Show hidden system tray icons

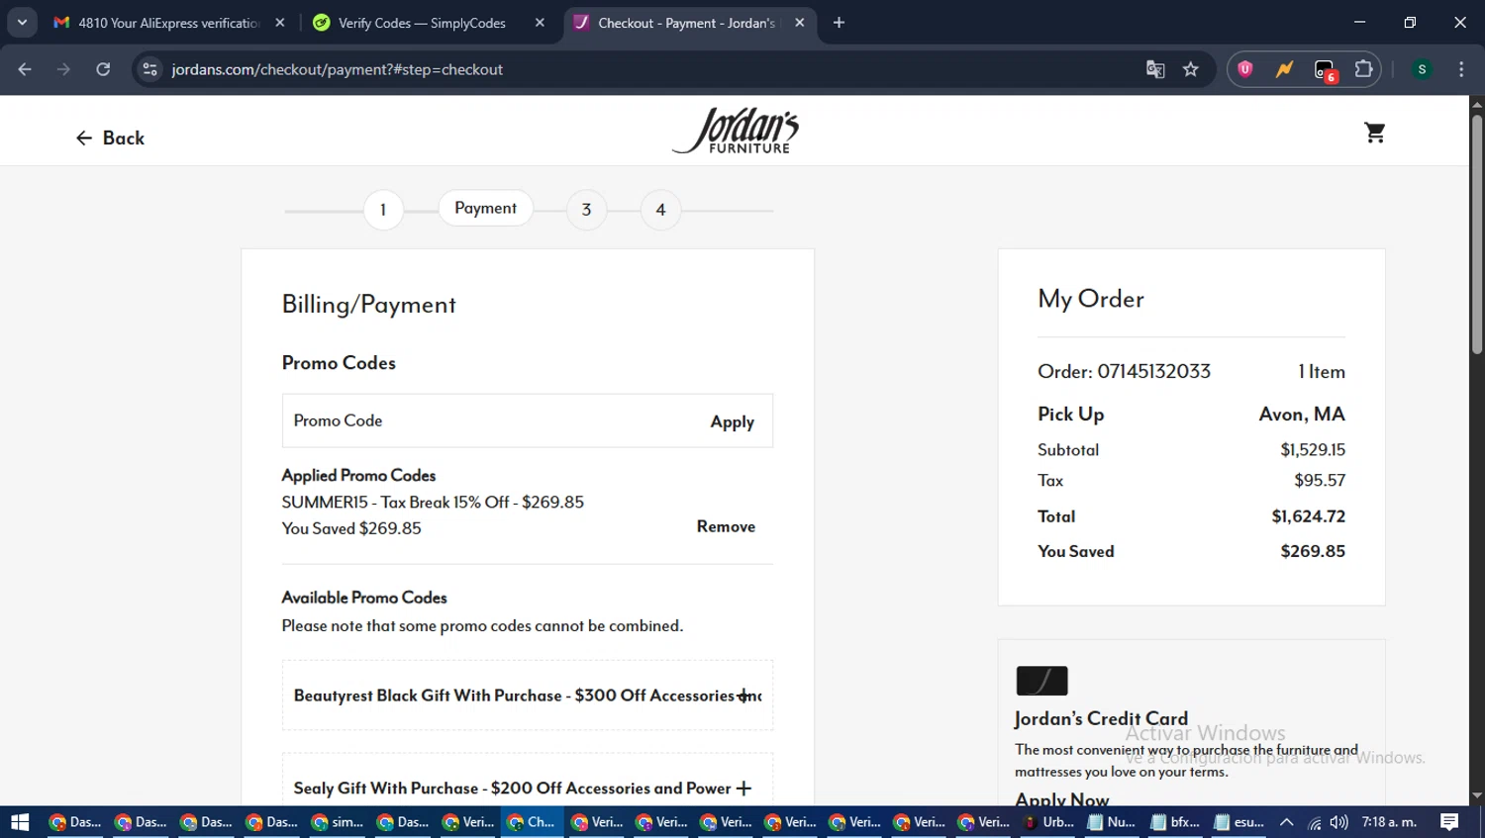[x=1287, y=822]
